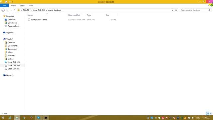
Task: Open the clock showing 11:47 AM
Action: [x=206, y=118]
